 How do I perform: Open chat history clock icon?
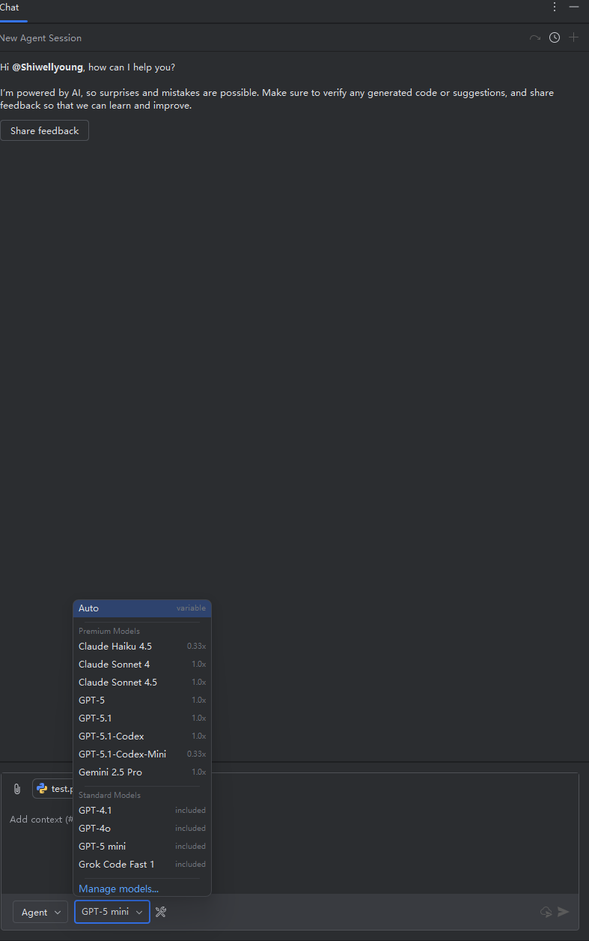[x=555, y=37]
